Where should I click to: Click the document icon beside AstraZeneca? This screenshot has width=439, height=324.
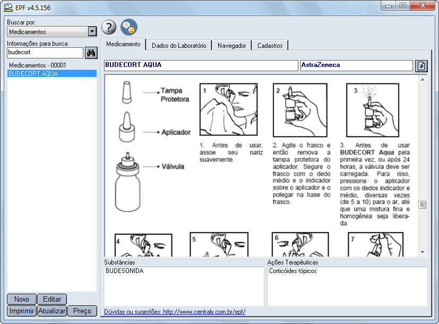[x=421, y=66]
